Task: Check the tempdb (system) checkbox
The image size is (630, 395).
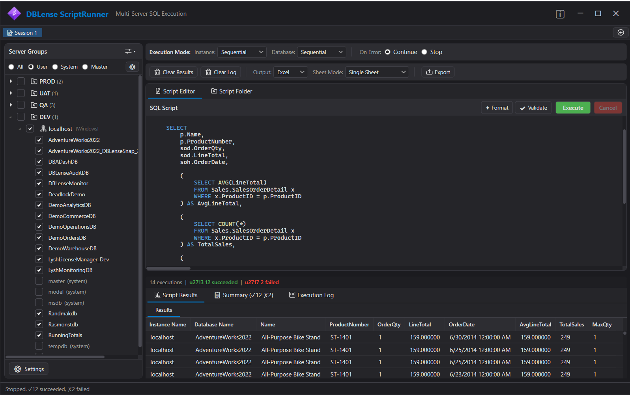Action: [39, 346]
